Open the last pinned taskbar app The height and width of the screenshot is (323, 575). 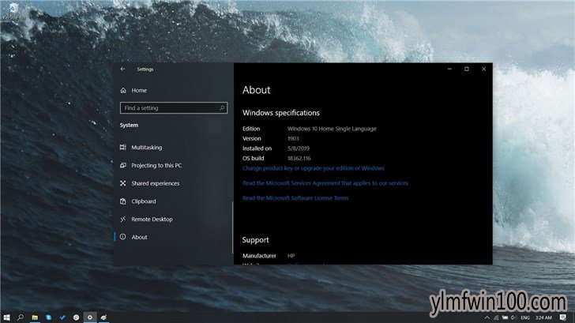(x=103, y=317)
